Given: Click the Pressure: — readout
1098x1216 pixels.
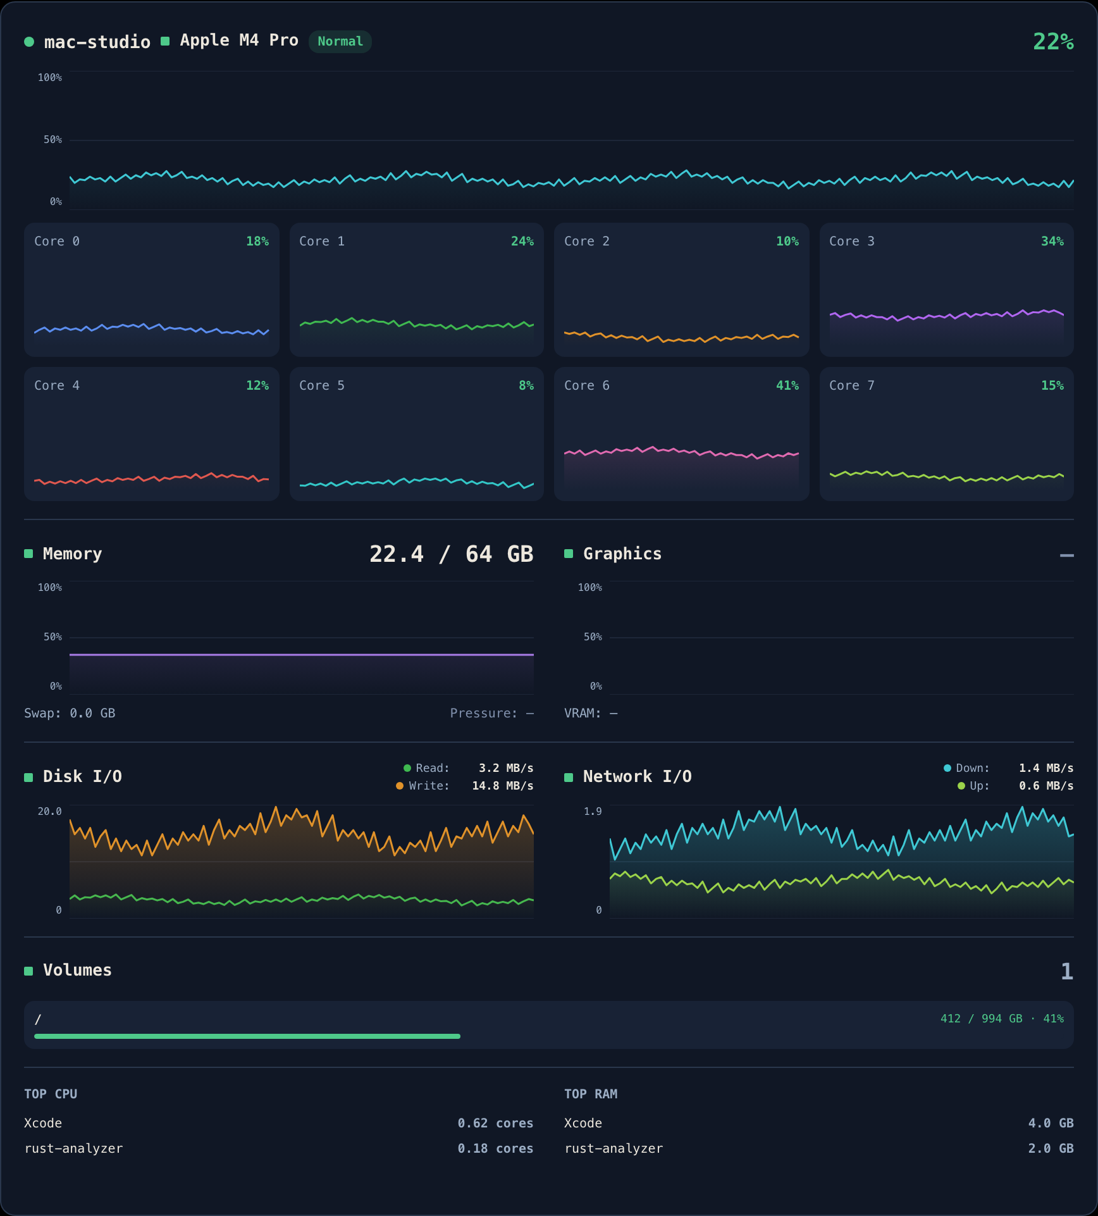Looking at the screenshot, I should pyautogui.click(x=492, y=713).
